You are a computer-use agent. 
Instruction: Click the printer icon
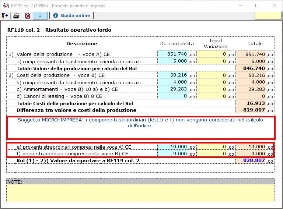[16, 16]
